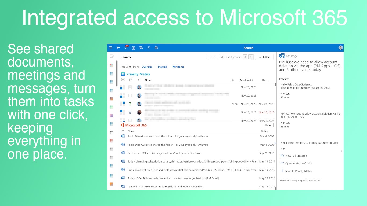
Task: Click View Full Message
Action: point(296,156)
